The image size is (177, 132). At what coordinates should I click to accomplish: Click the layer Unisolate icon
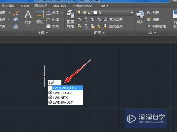pos(86,26)
